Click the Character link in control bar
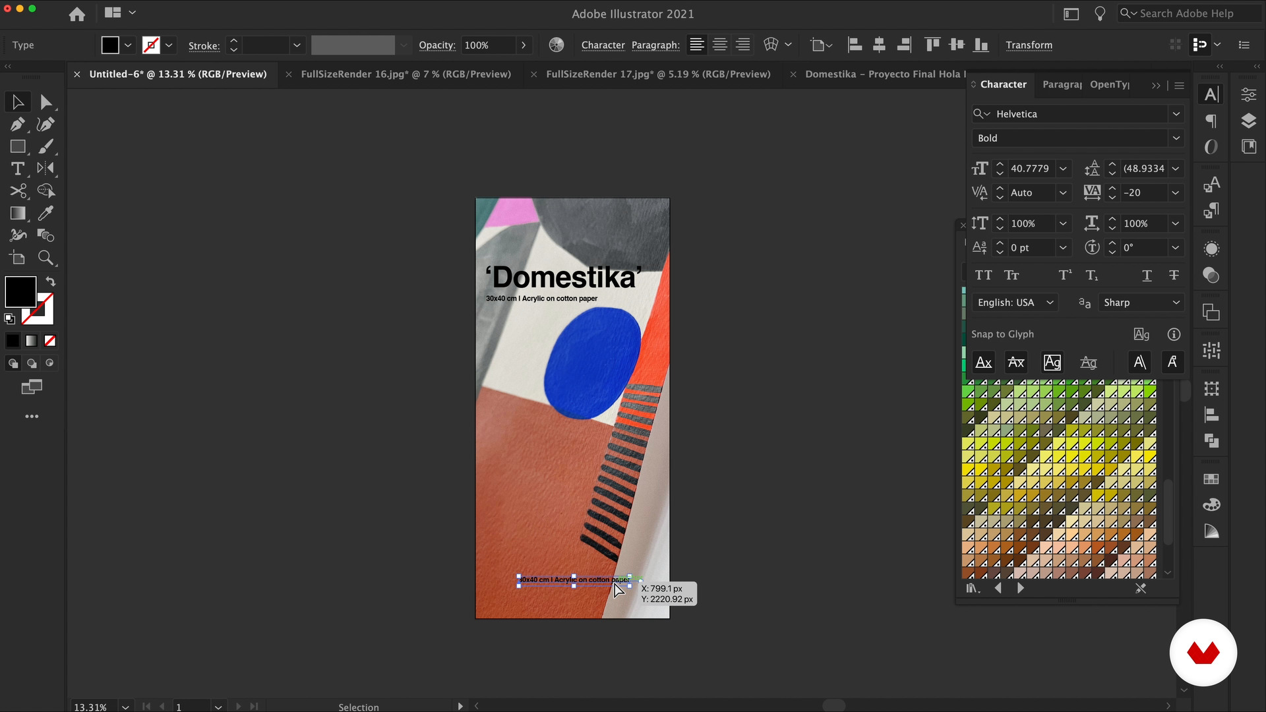 pyautogui.click(x=603, y=45)
